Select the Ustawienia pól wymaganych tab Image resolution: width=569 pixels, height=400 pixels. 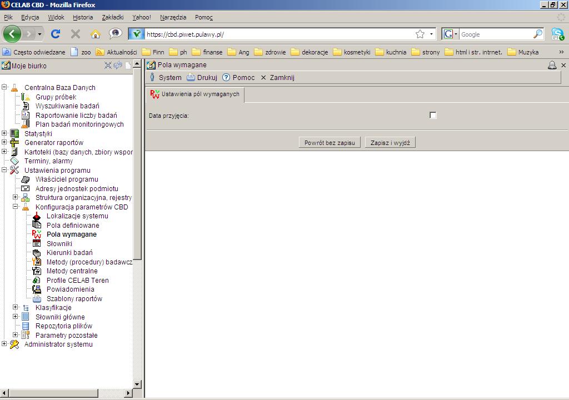[x=195, y=94]
